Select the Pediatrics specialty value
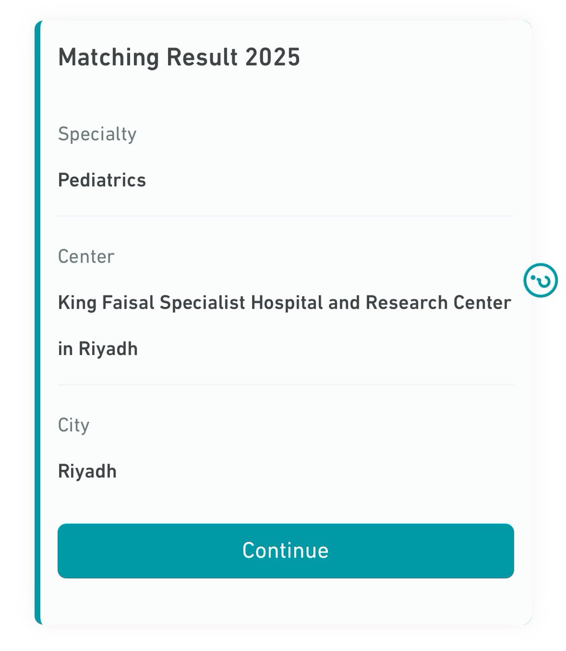 click(102, 180)
